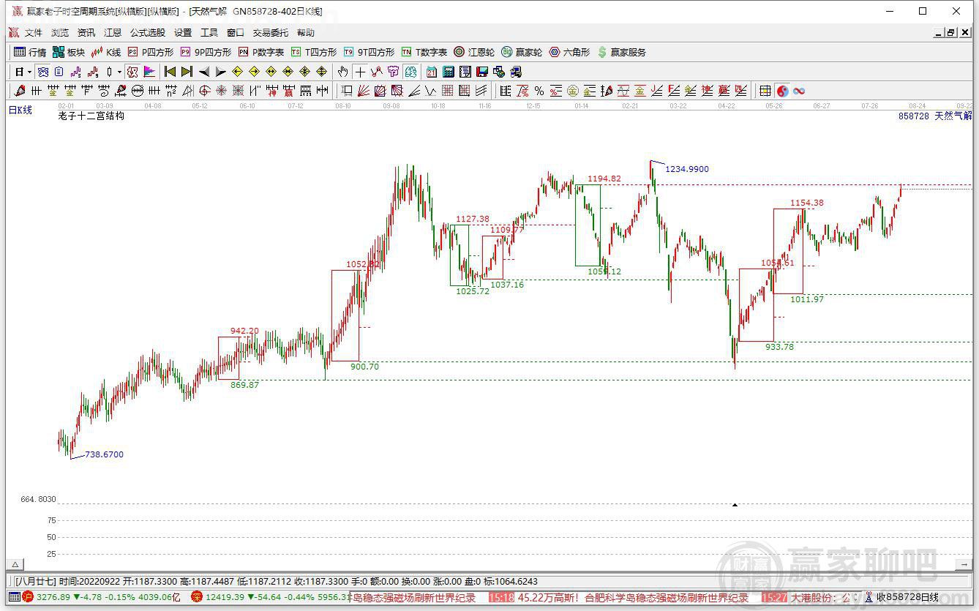Click the 738.6700 low price label

105,454
